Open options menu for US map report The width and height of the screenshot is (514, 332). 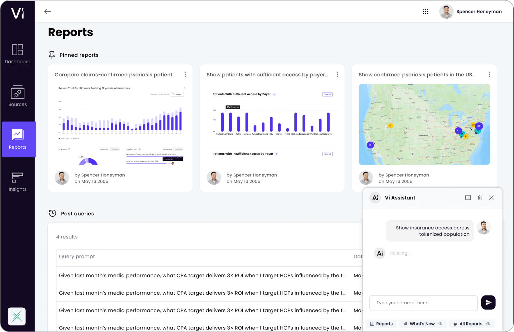pos(489,75)
